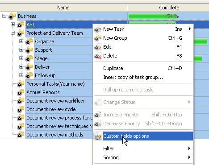Click the Stage row progress bar
209x165 pixels.
coord(198,58)
